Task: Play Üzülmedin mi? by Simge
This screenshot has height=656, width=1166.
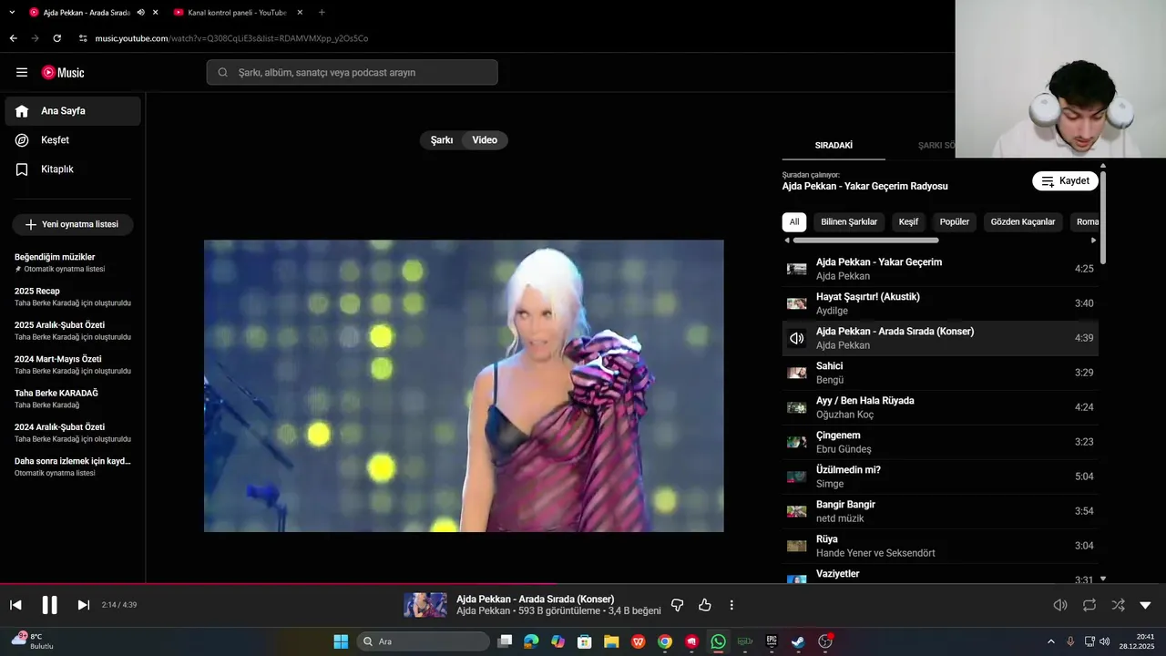Action: 940,477
